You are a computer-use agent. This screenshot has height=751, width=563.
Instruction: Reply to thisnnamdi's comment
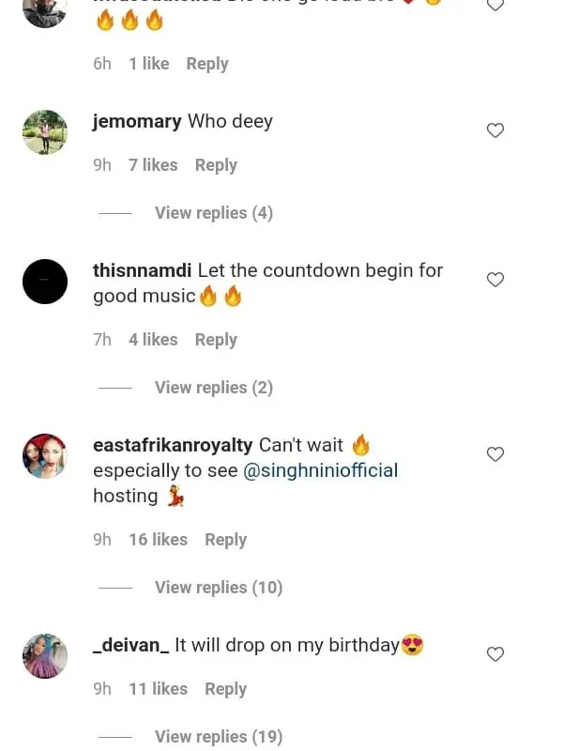pyautogui.click(x=216, y=340)
